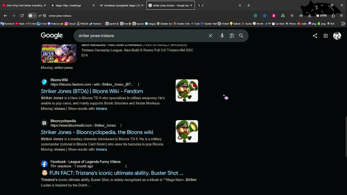Reload the current page

click(x=22, y=16)
